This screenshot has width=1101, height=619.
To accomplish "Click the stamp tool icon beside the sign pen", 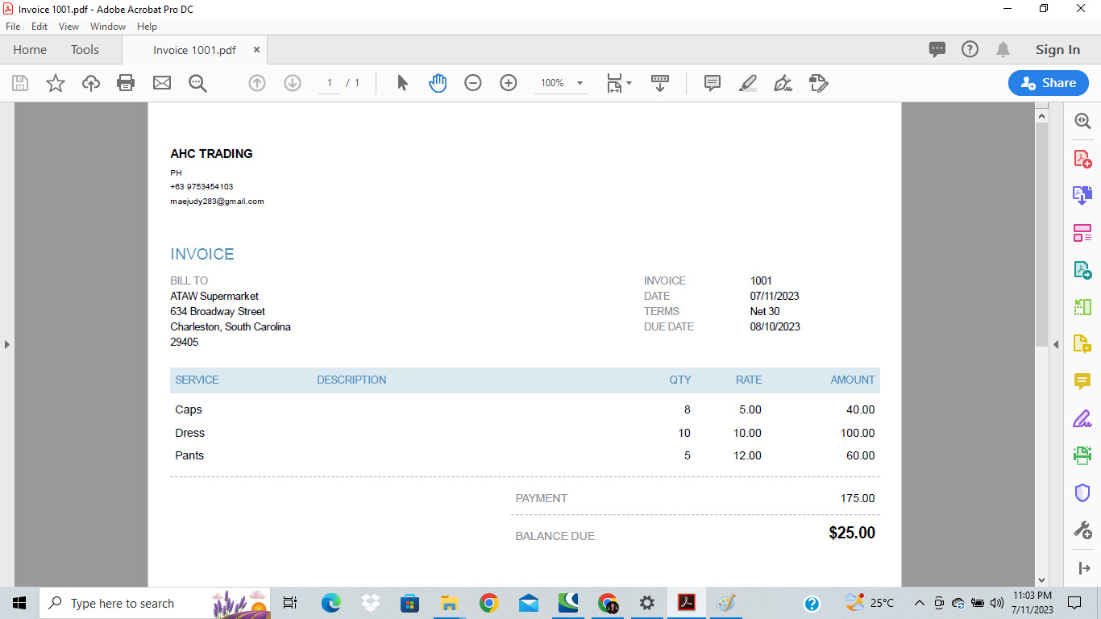I will click(x=818, y=83).
